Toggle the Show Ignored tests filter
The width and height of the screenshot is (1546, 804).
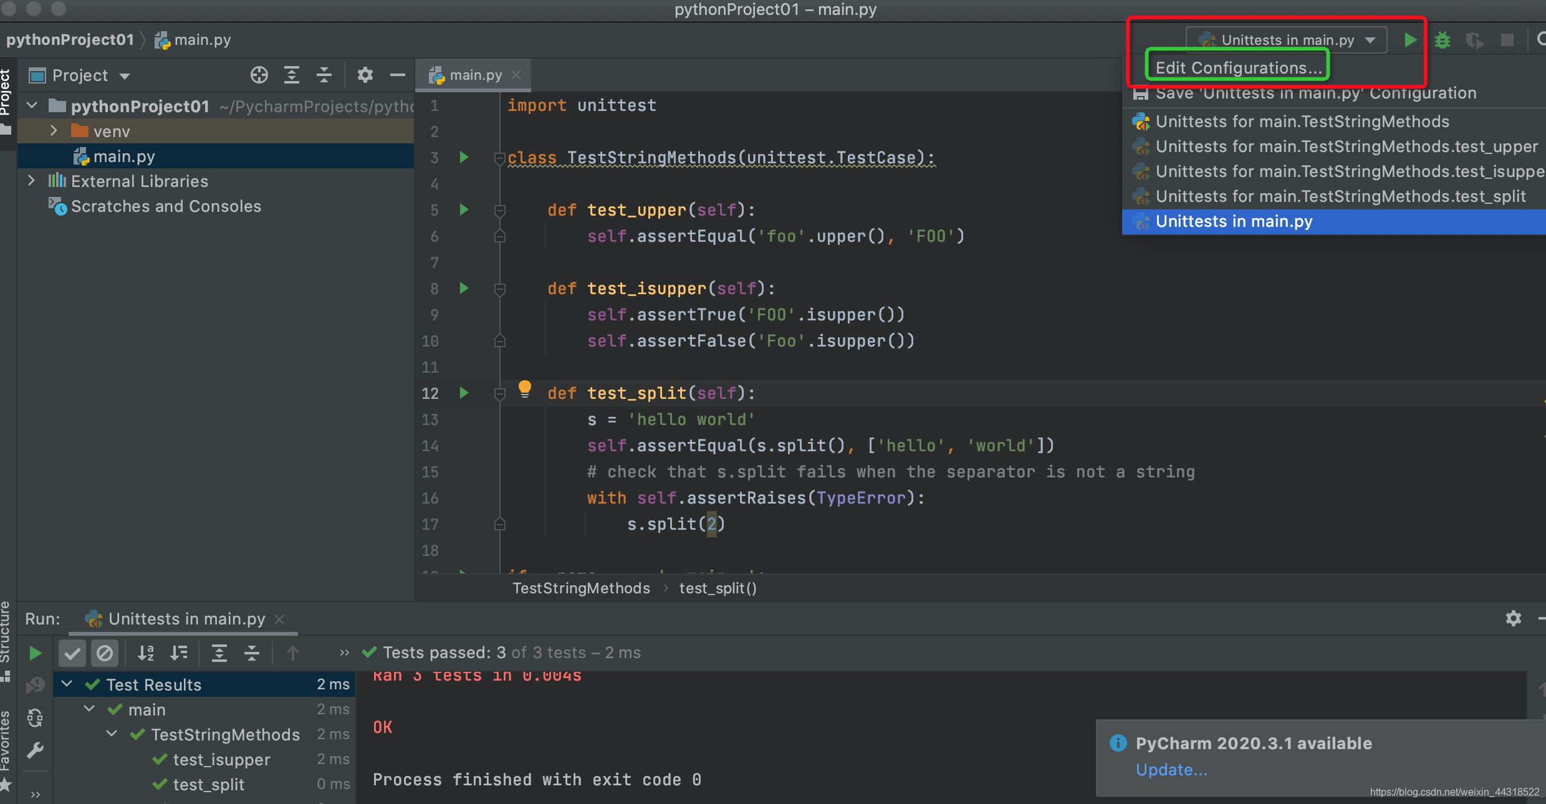point(105,653)
